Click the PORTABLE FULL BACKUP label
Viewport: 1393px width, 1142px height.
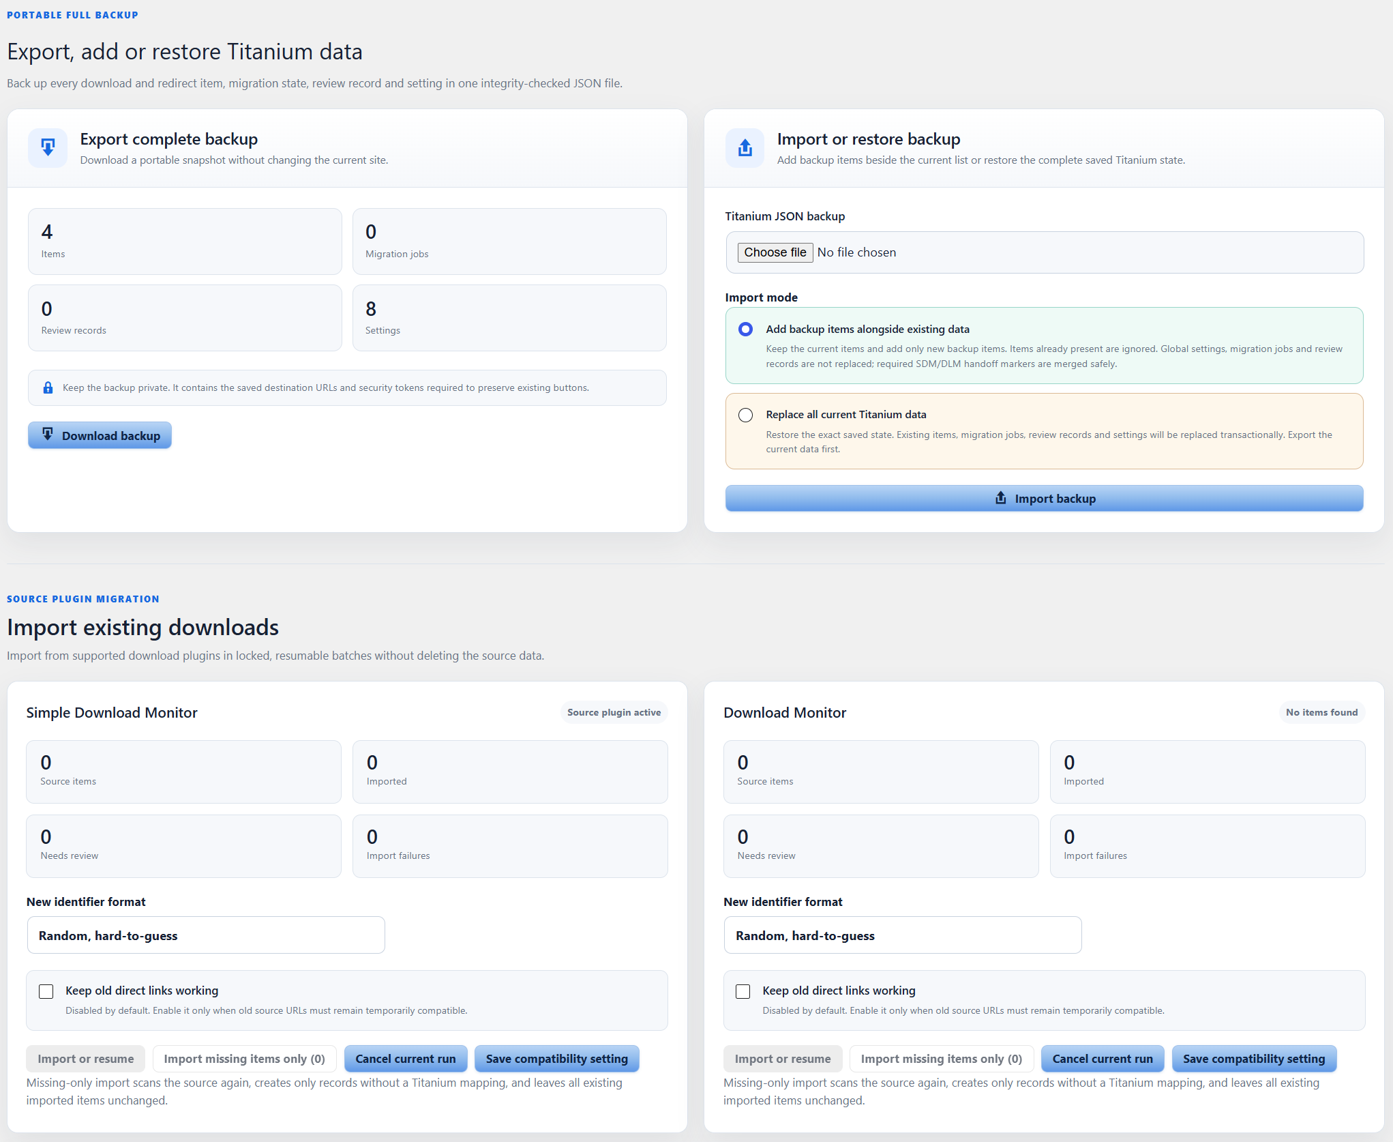[x=72, y=15]
